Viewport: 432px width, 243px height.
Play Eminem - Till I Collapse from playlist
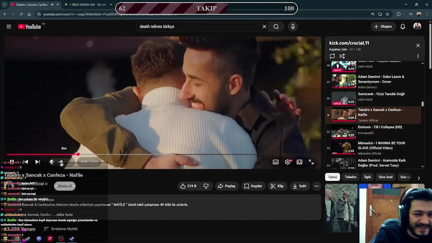[374, 132]
